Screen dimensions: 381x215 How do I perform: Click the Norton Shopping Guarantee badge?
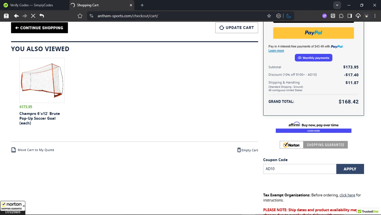(314, 145)
